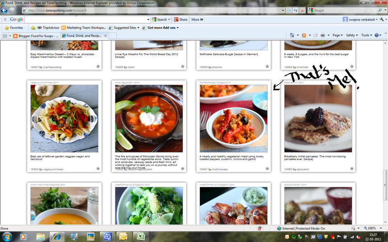Open the Favorites bar button
This screenshot has width=388, height=242.
14,28
